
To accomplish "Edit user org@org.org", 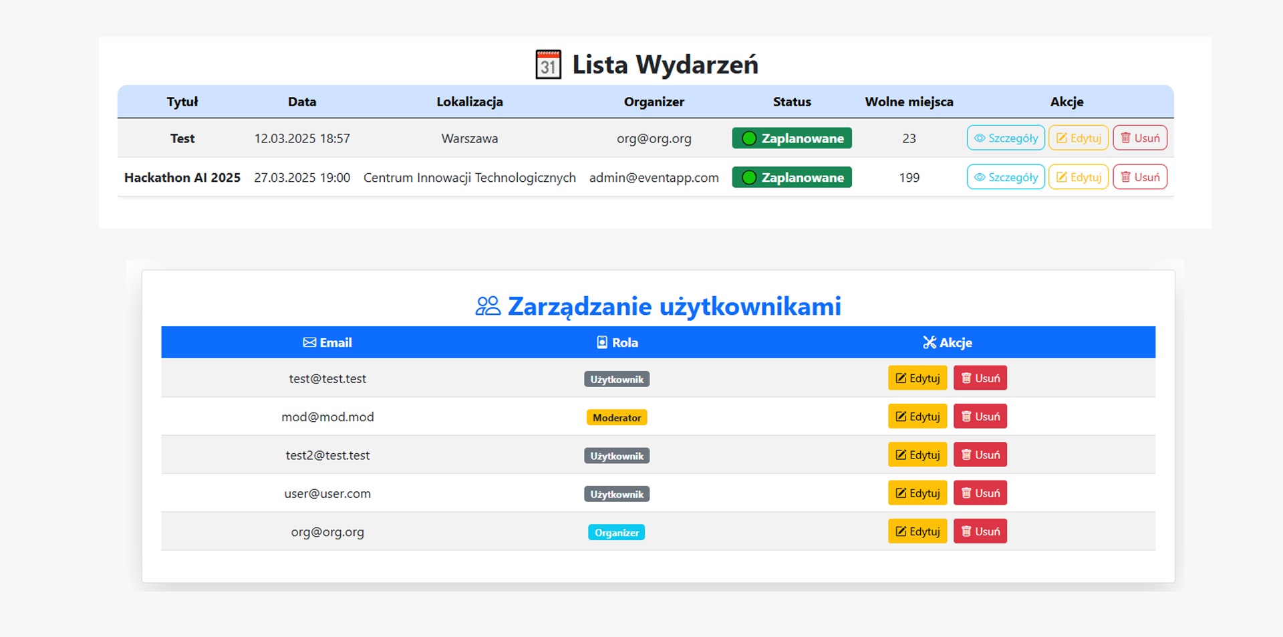I will pos(917,531).
